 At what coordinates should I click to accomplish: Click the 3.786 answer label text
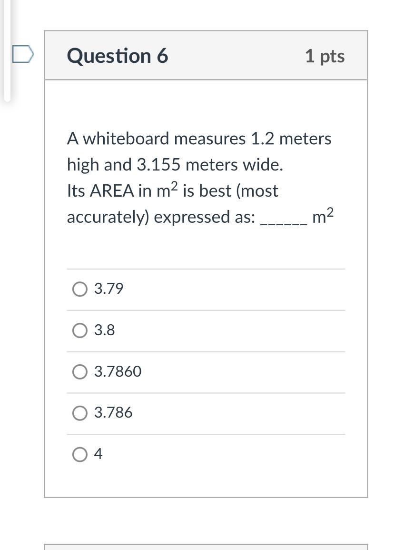point(113,412)
